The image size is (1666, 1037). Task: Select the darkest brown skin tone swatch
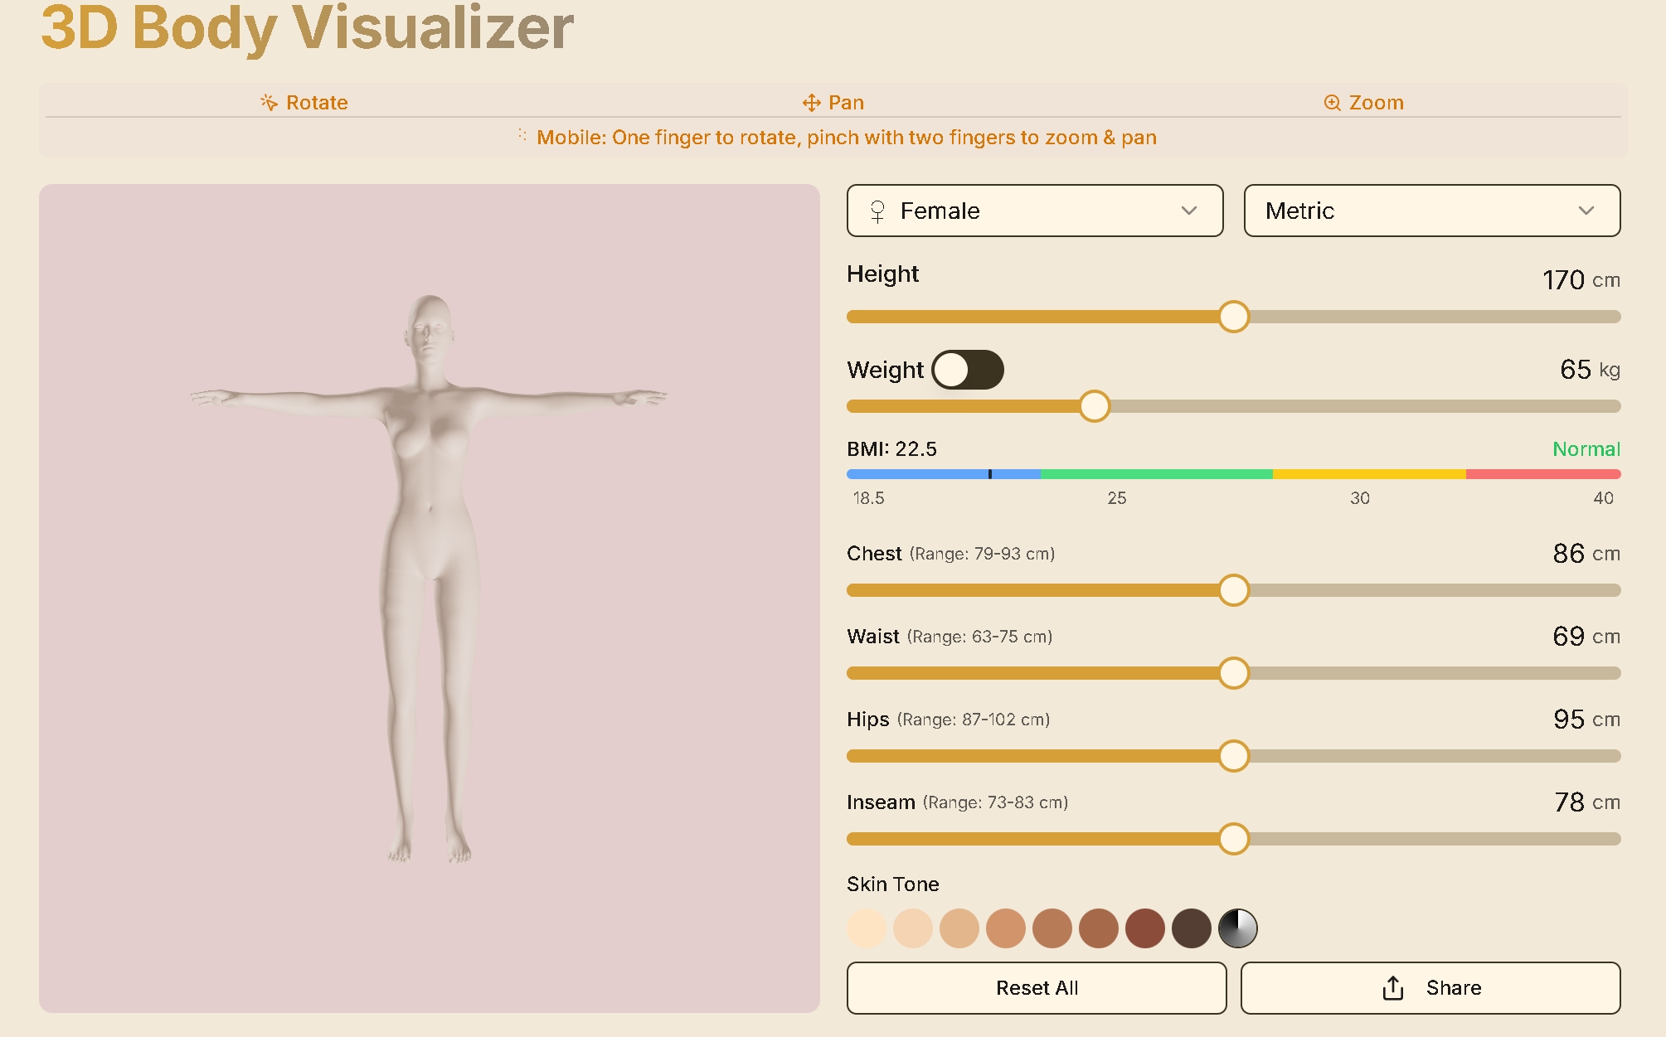1191,928
